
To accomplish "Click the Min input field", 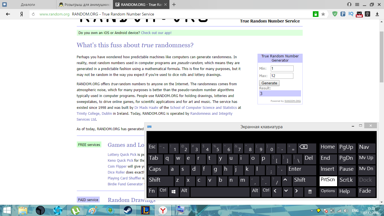I will click(282, 68).
